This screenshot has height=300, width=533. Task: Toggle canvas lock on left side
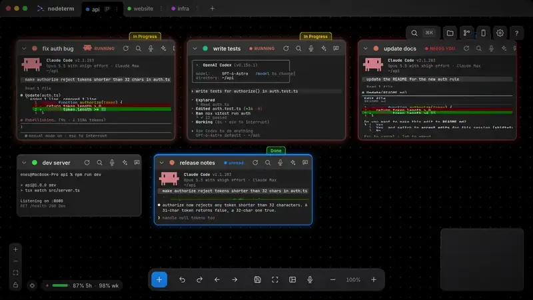(x=15, y=285)
